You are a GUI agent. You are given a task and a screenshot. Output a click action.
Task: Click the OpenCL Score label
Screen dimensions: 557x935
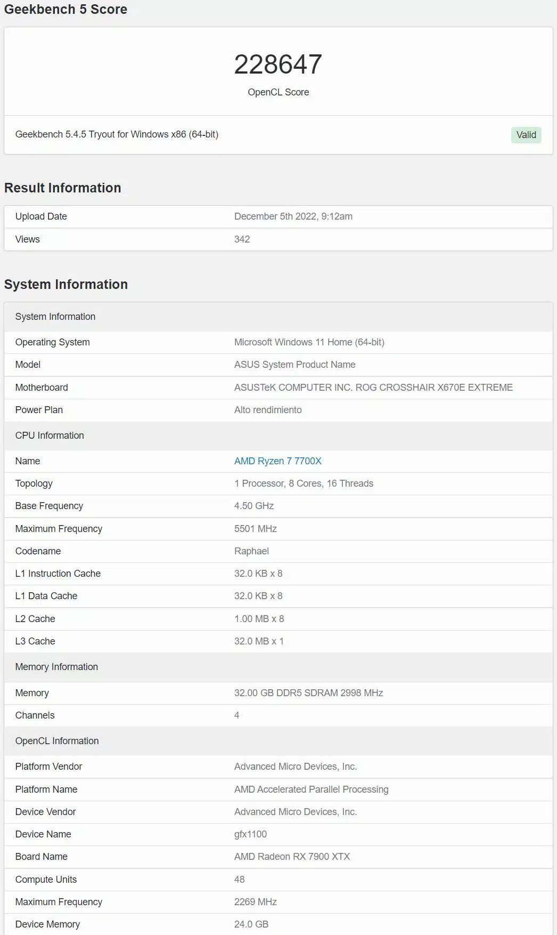point(278,92)
